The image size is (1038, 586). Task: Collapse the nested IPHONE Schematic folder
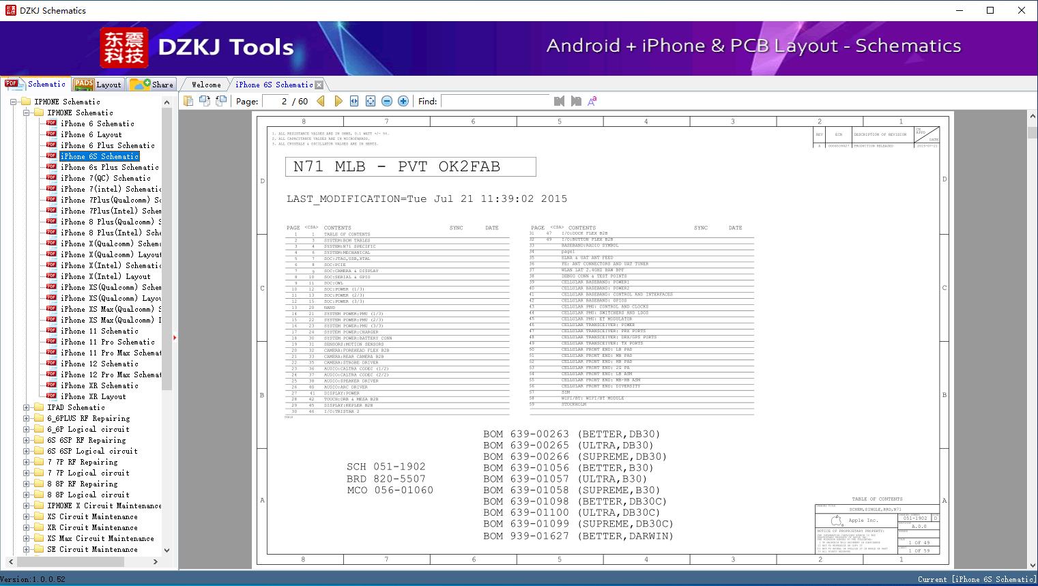[27, 113]
